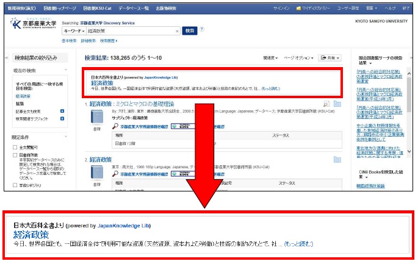Clear the search box with the X icon
418x264 pixels.
[177, 31]
